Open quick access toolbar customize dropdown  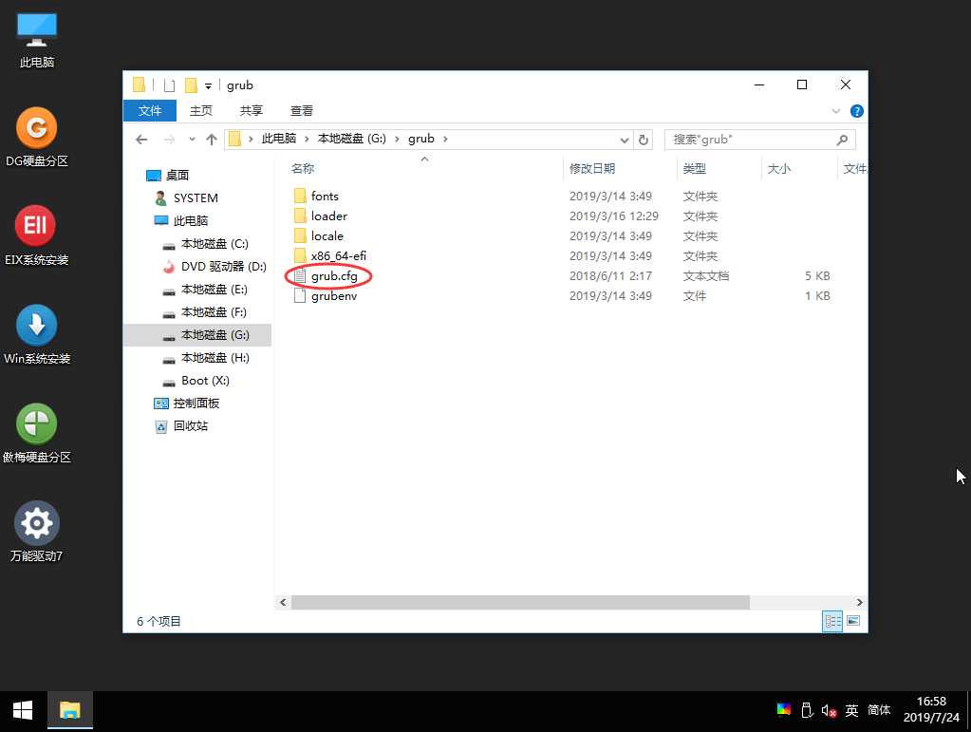pos(208,86)
